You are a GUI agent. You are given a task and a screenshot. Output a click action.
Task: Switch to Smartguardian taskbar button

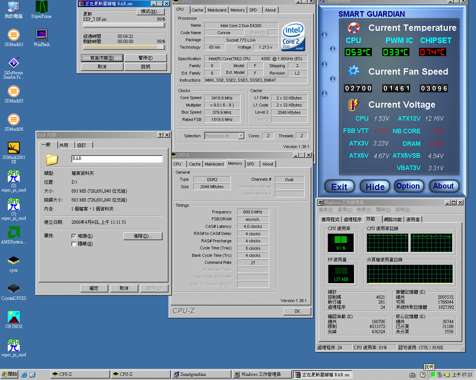click(x=201, y=374)
